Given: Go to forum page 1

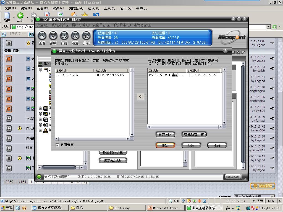Looking at the screenshot, I should click(x=31, y=182).
